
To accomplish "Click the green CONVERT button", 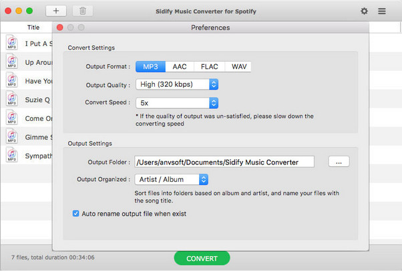I will (202, 259).
